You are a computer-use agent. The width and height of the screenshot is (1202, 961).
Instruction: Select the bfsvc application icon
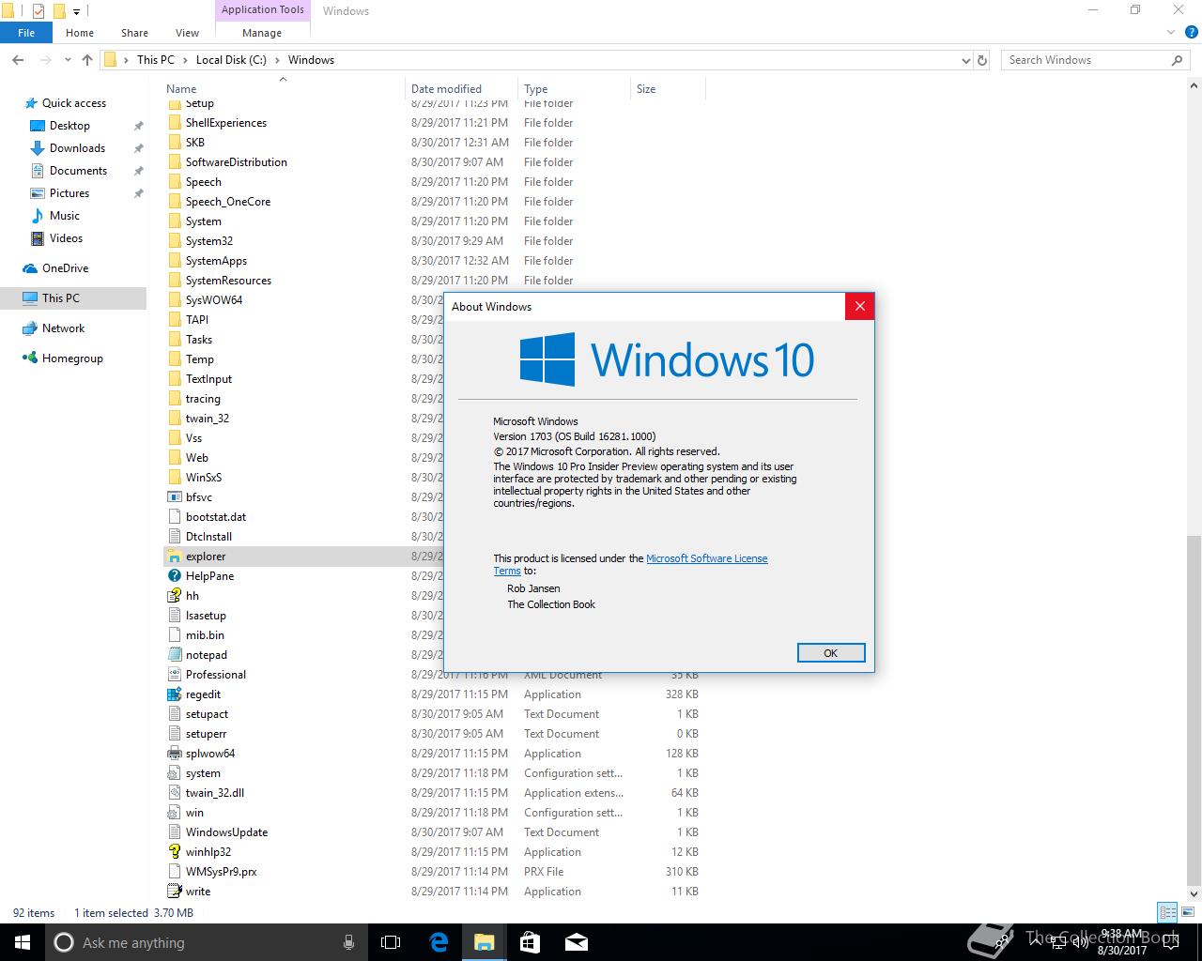(x=174, y=497)
